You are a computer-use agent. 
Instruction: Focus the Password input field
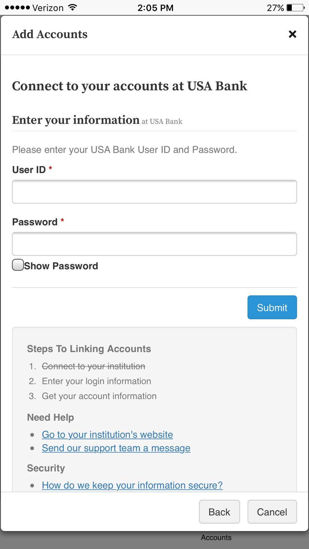click(154, 244)
